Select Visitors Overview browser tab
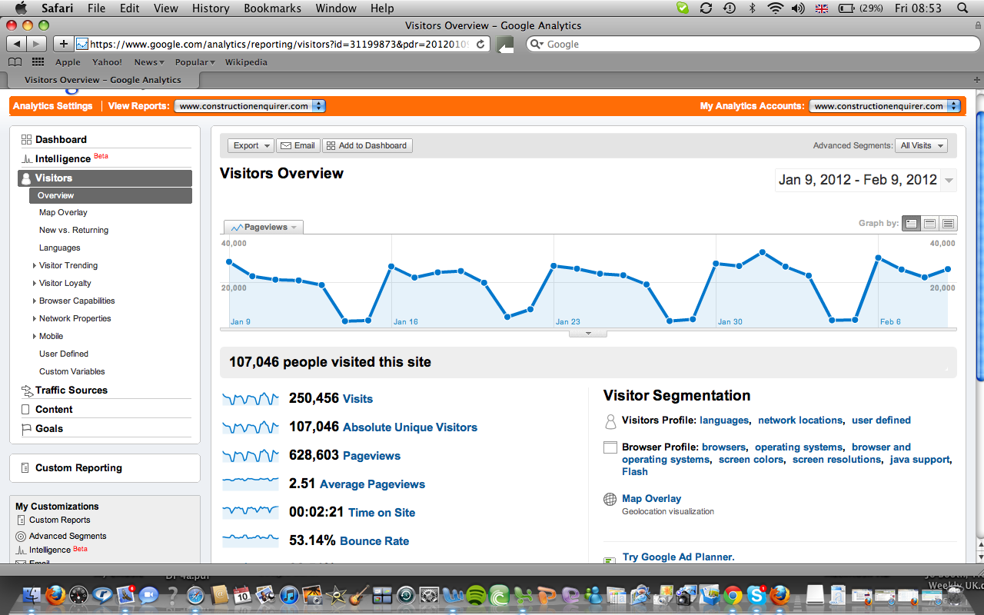The width and height of the screenshot is (984, 615). pos(103,80)
